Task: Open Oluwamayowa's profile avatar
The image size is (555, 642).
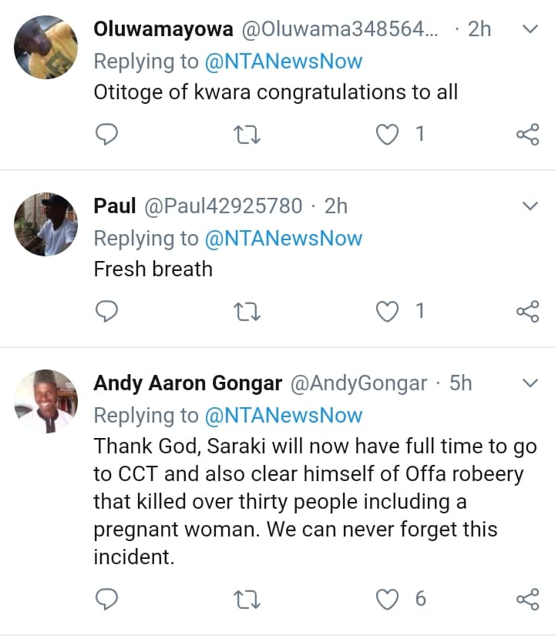Action: 46,46
